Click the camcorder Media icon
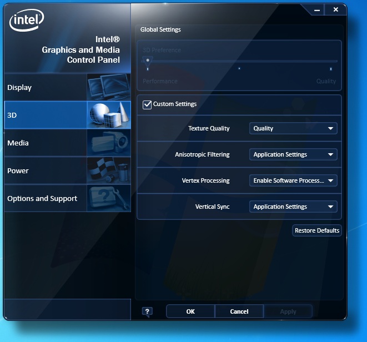 tap(109, 143)
